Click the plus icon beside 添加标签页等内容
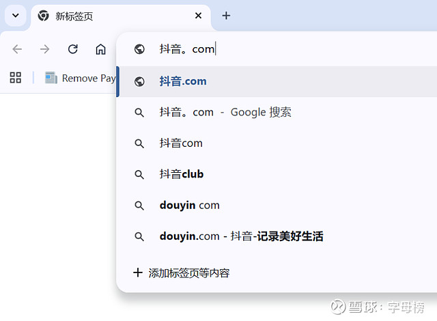437x321 pixels. (138, 273)
